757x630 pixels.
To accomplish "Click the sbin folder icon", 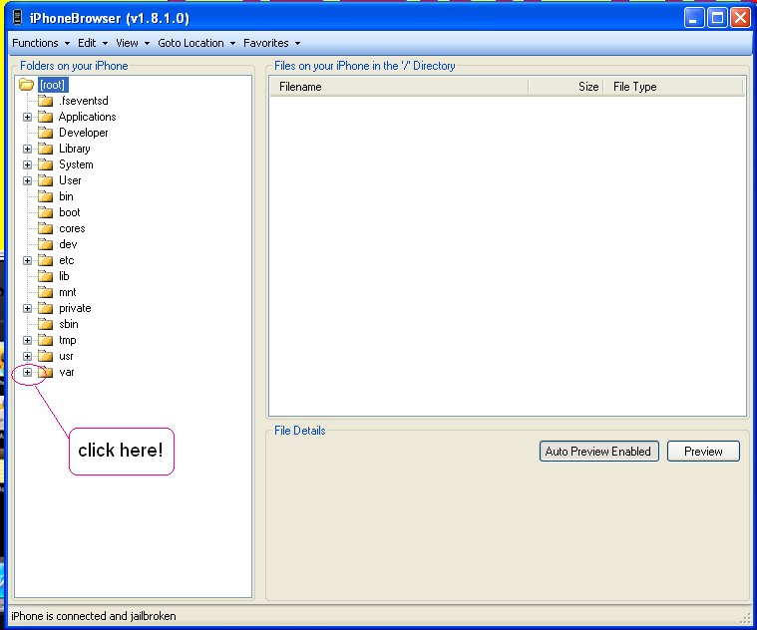I will tap(46, 324).
